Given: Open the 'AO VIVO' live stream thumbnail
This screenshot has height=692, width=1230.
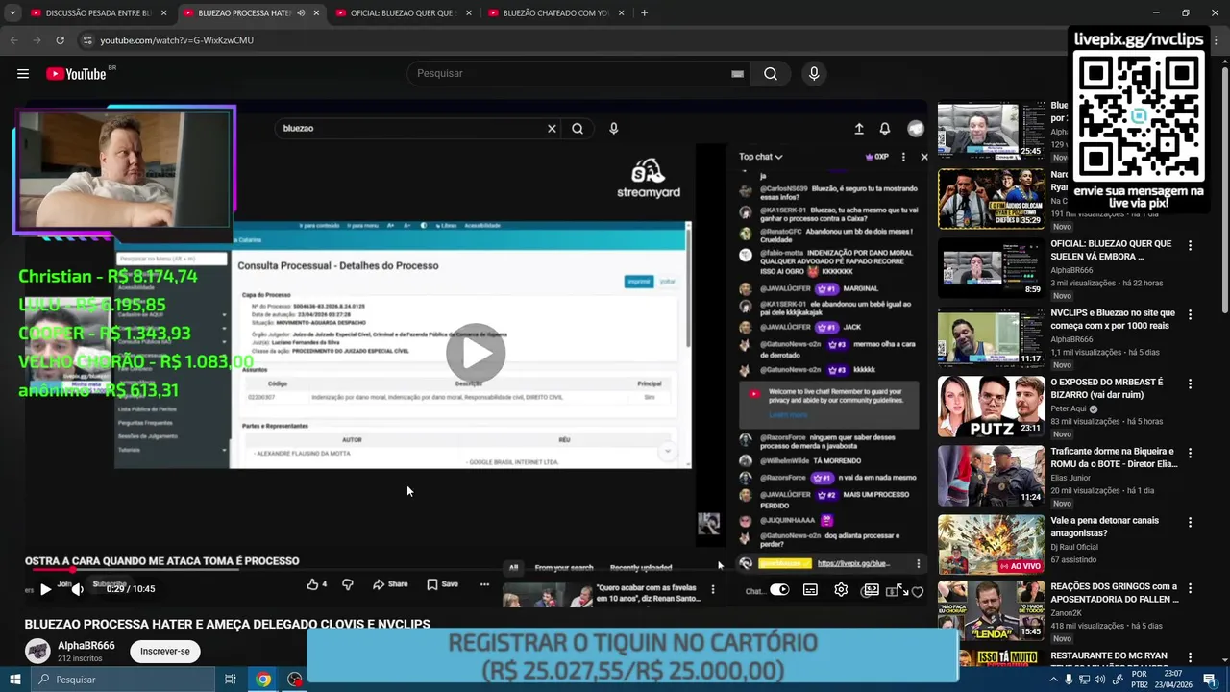Looking at the screenshot, I should 991,545.
